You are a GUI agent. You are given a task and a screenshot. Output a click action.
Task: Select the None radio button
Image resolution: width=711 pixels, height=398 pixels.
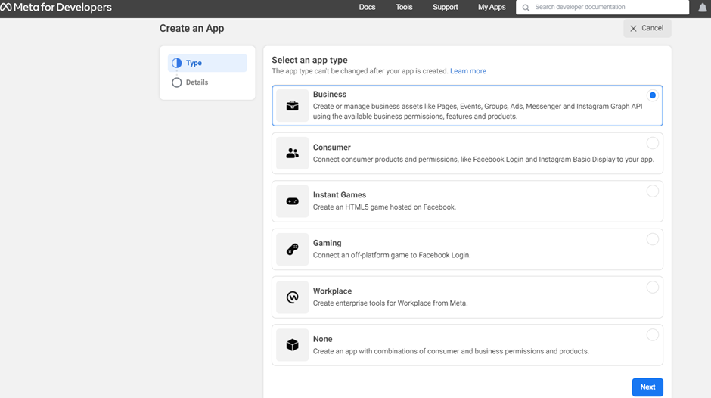click(x=653, y=335)
